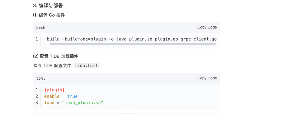Click the 'bash' language label

[41, 27]
